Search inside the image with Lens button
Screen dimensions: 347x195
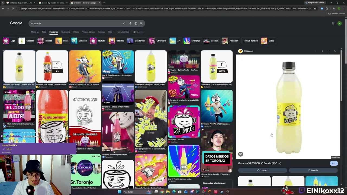pos(240,154)
